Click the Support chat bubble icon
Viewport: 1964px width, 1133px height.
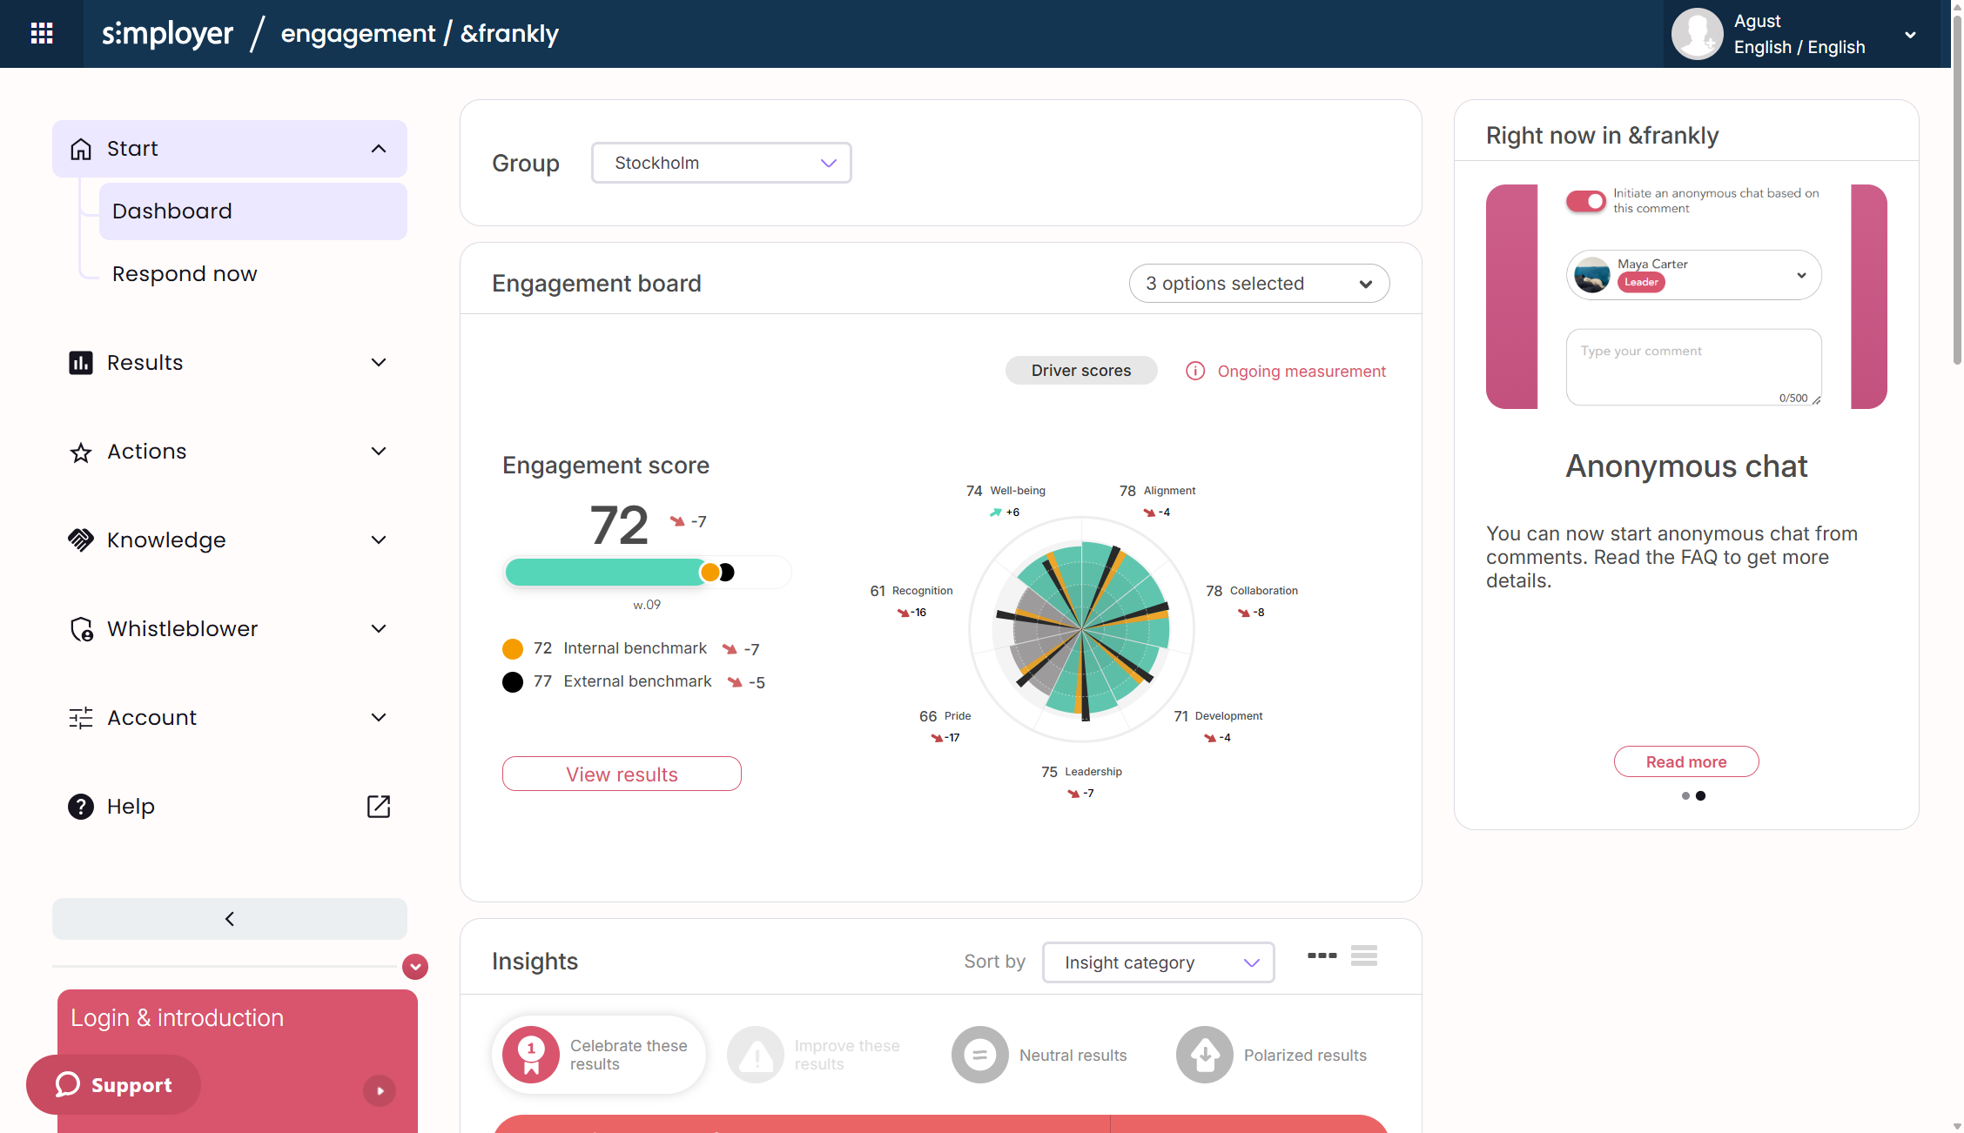tap(68, 1084)
